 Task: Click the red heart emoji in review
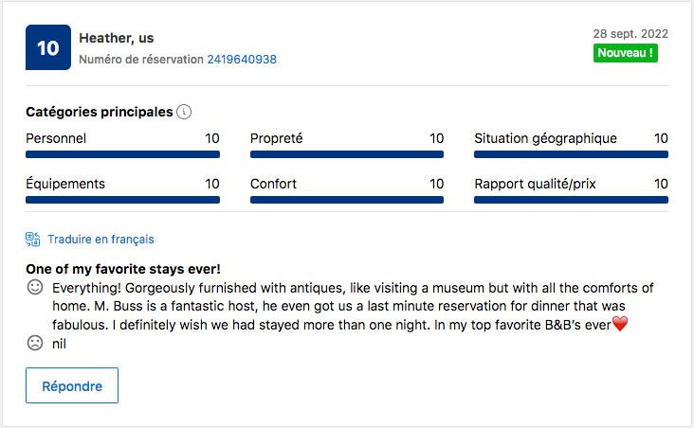[x=620, y=325]
